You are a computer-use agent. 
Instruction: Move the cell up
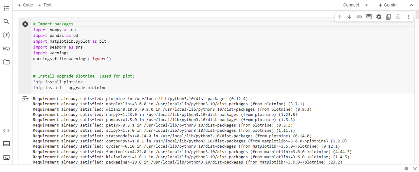pos(339,17)
